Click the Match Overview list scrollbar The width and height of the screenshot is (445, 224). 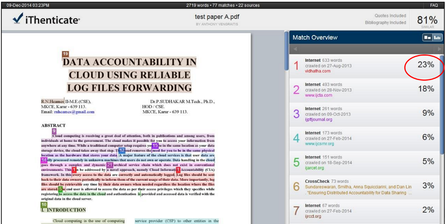[442, 105]
